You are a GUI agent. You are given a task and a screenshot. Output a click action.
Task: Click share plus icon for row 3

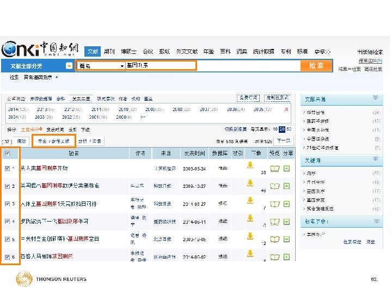(286, 204)
